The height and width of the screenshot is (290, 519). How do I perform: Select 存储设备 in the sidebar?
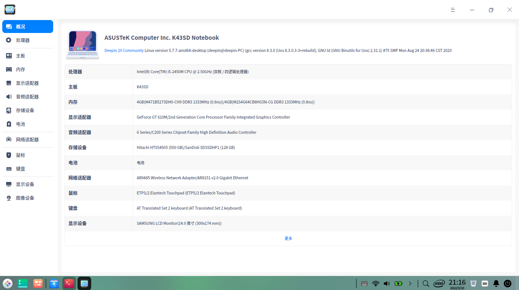click(x=28, y=110)
